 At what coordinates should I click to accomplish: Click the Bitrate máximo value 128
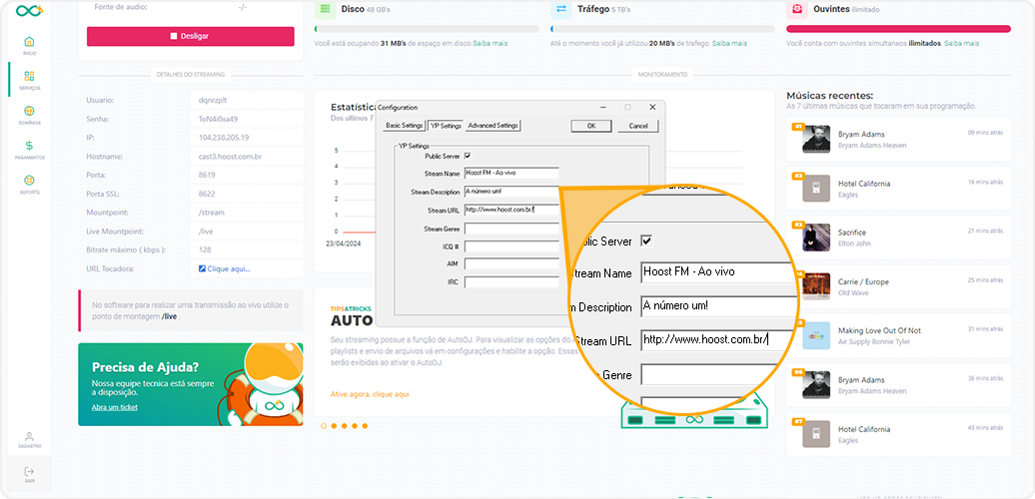(x=204, y=249)
